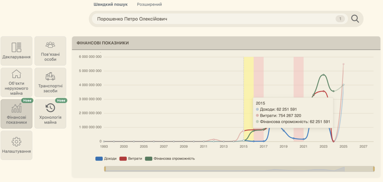Toggle the Витрати series in legend

click(131, 159)
